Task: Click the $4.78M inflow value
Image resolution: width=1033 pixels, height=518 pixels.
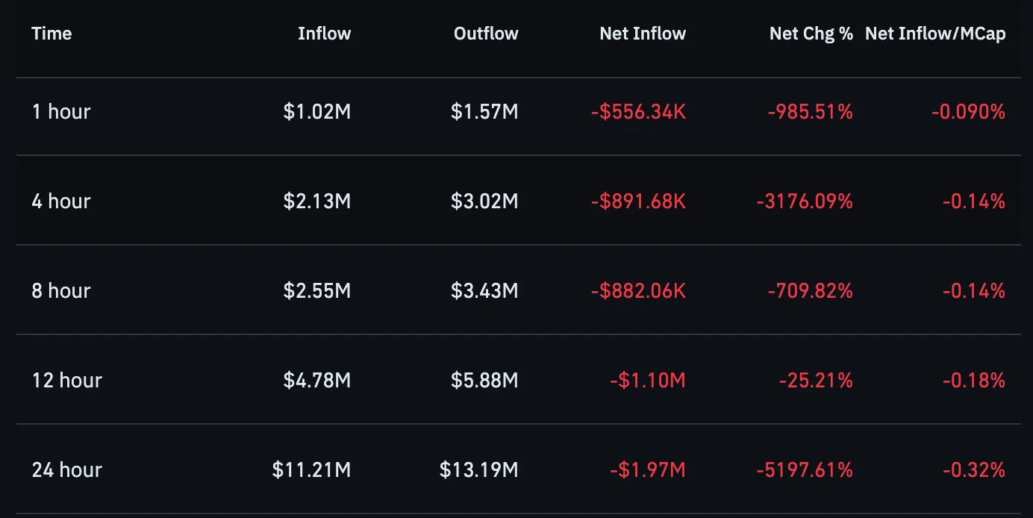Action: 317,381
